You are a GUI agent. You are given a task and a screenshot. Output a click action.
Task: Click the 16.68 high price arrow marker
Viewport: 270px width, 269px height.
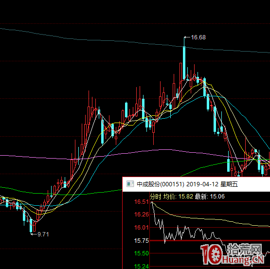coord(195,37)
